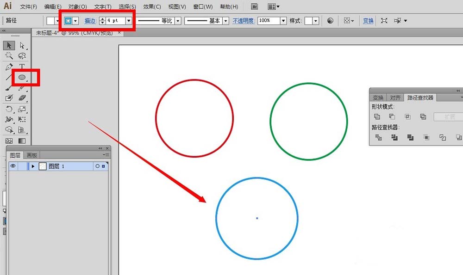Viewport: 463px width, 275px height.
Task: Select the Scale tool
Action: (22, 109)
